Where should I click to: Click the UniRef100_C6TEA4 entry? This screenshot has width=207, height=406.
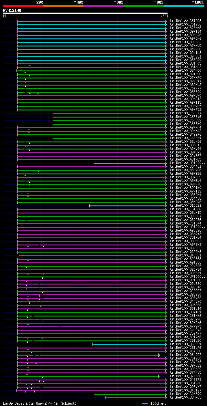pyautogui.click(x=186, y=223)
